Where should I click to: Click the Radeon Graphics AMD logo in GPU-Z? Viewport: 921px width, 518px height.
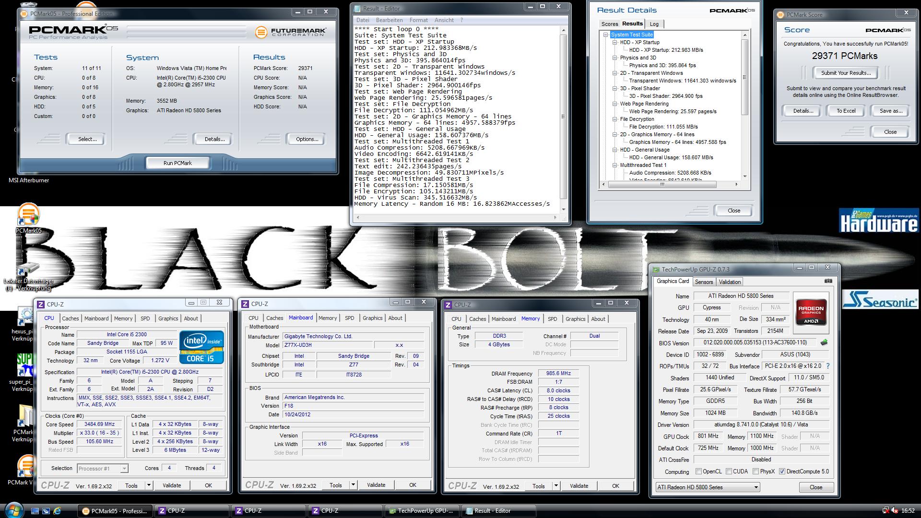(x=810, y=312)
